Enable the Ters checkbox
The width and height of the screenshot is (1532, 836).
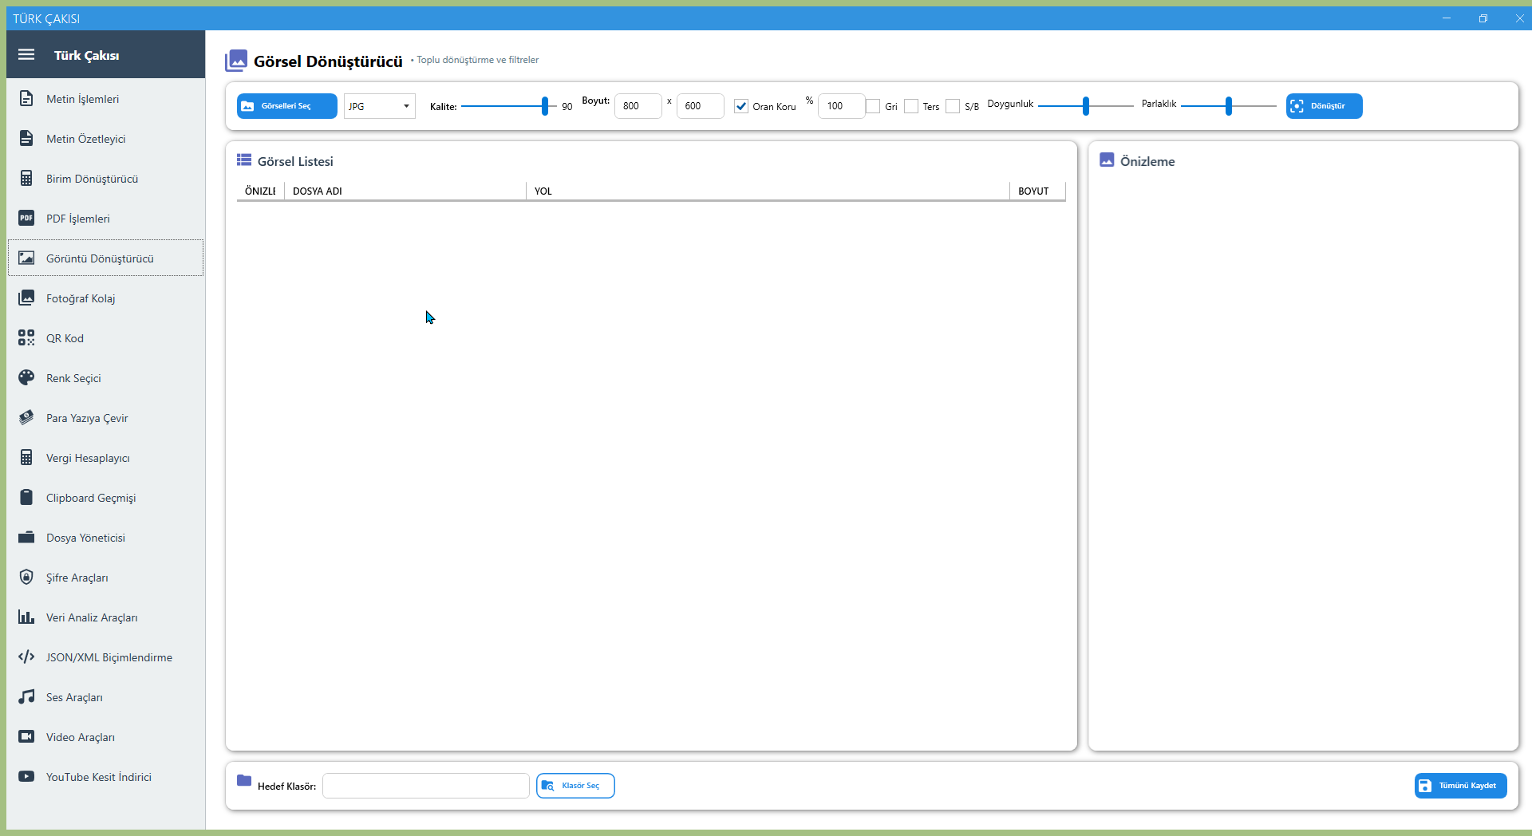(x=911, y=106)
